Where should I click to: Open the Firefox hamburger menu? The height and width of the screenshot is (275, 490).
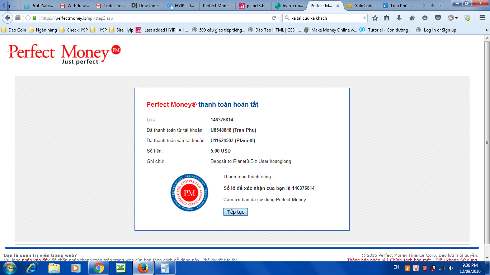coord(482,18)
